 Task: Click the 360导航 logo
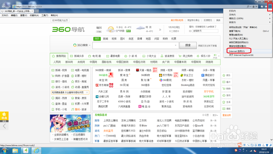pyautogui.click(x=68, y=29)
